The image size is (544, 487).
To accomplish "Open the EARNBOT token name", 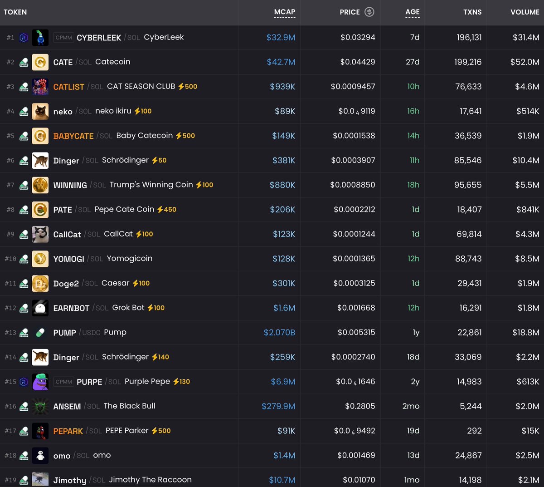I will [71, 308].
